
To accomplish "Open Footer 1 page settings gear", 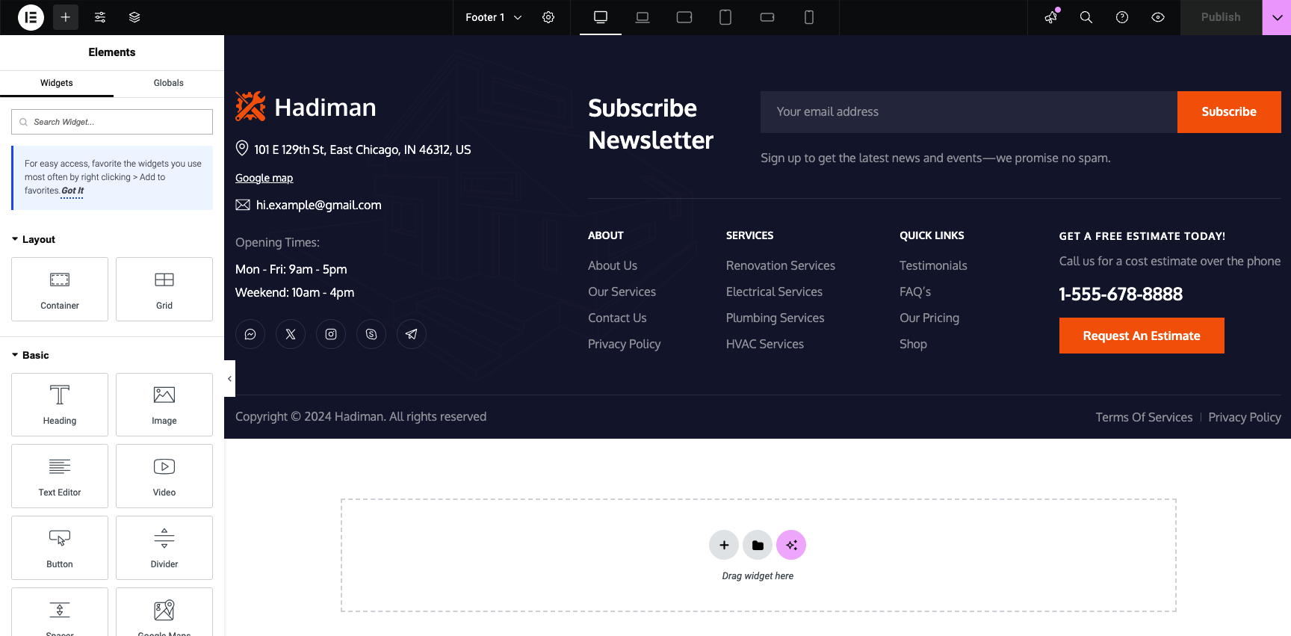I will click(548, 17).
